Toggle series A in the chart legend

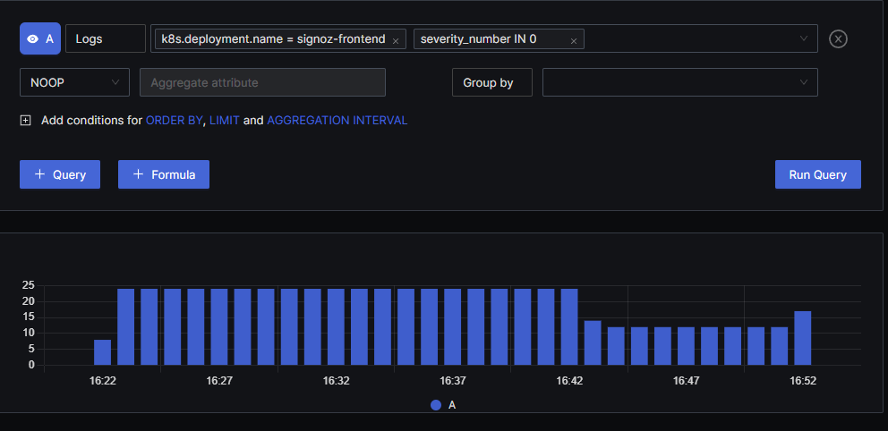point(443,405)
